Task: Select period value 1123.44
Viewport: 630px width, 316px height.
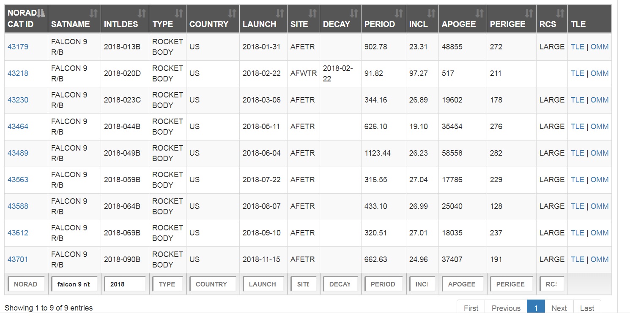Action: click(x=378, y=153)
